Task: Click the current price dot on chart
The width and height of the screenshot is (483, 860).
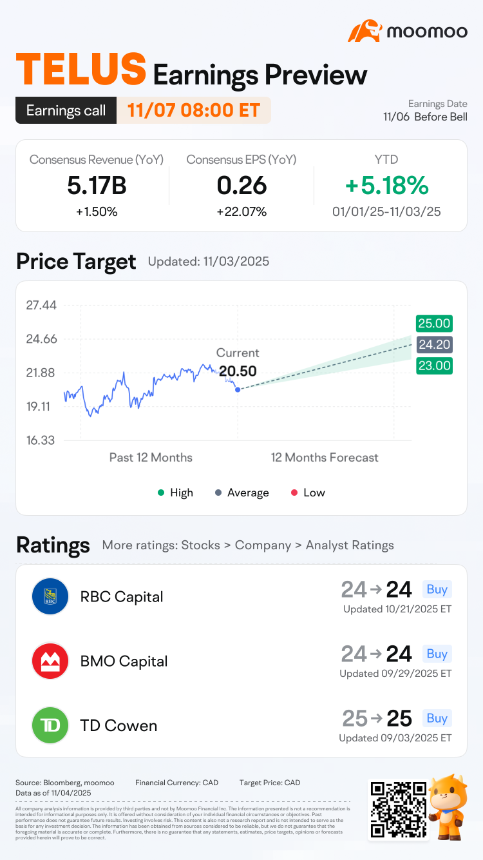Action: tap(238, 389)
